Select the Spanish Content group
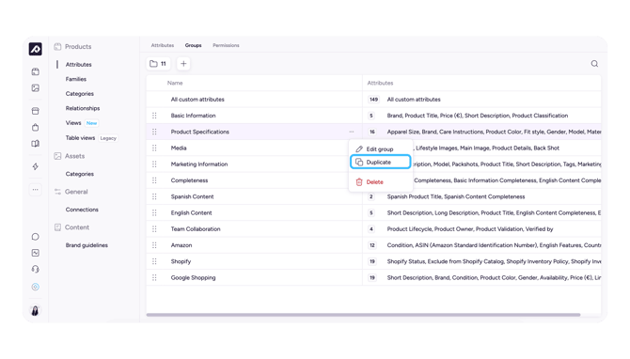 click(193, 196)
